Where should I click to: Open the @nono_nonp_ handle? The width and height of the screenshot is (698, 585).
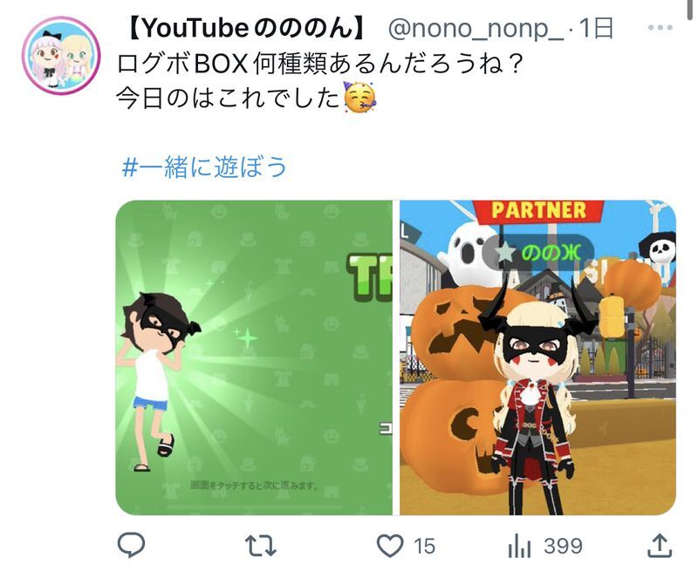point(475,28)
